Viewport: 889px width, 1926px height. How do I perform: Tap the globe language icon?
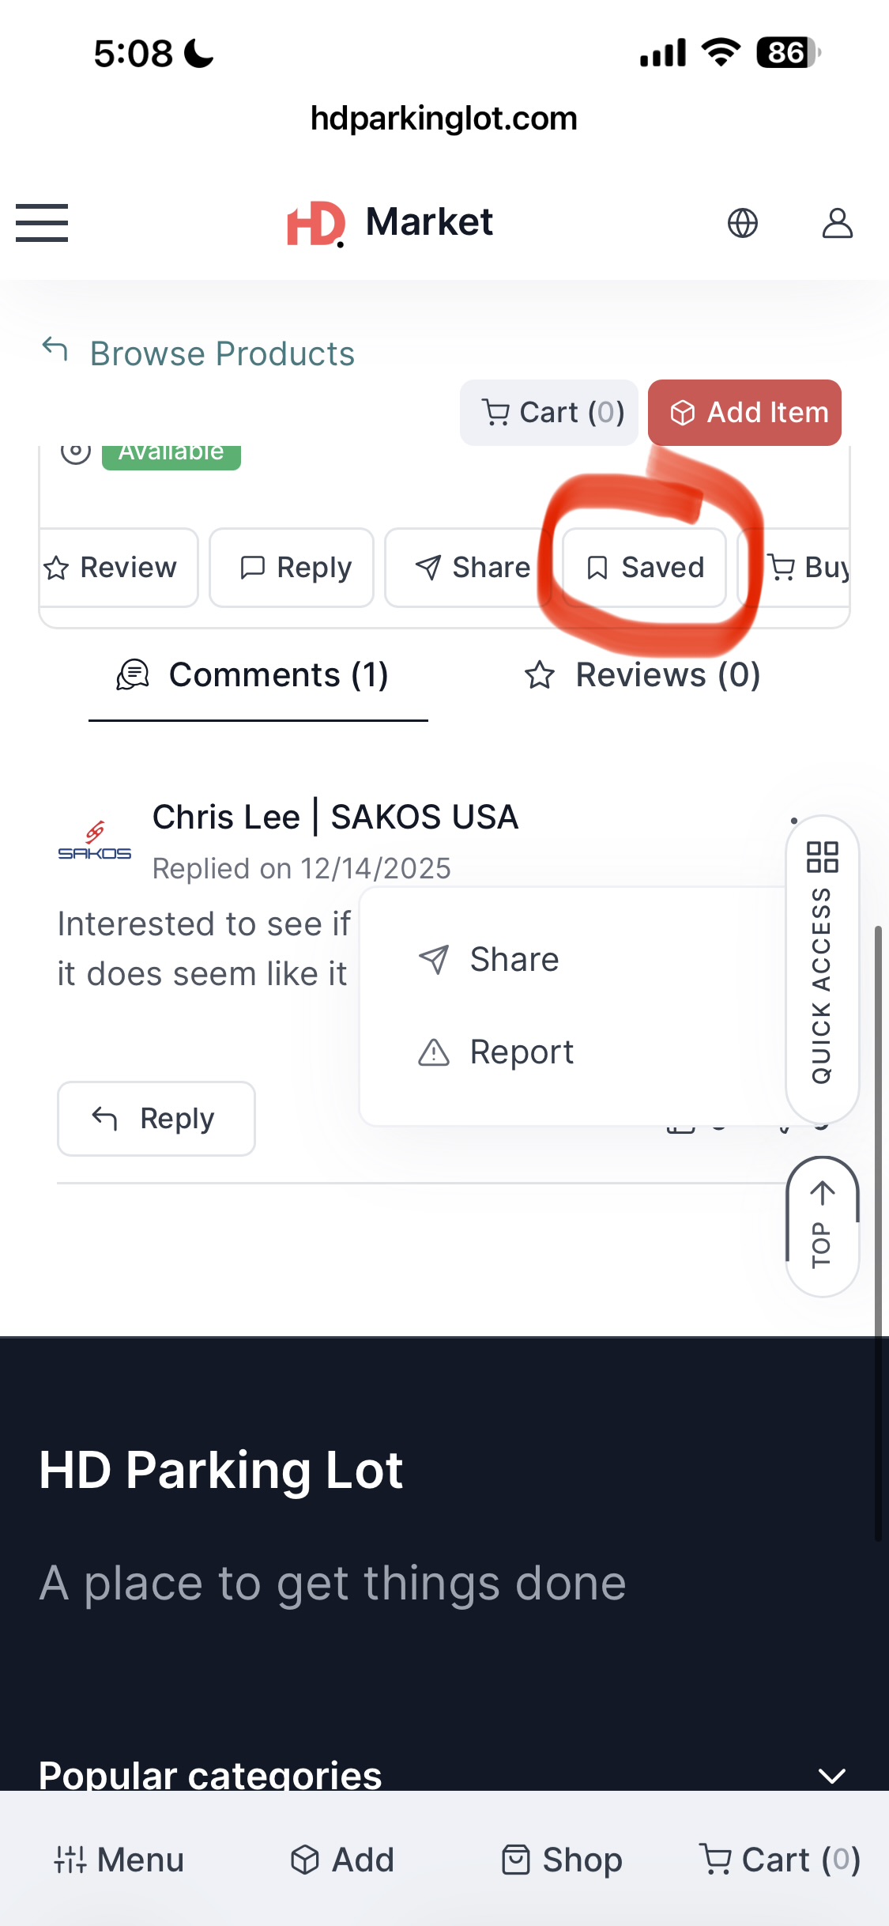point(742,223)
